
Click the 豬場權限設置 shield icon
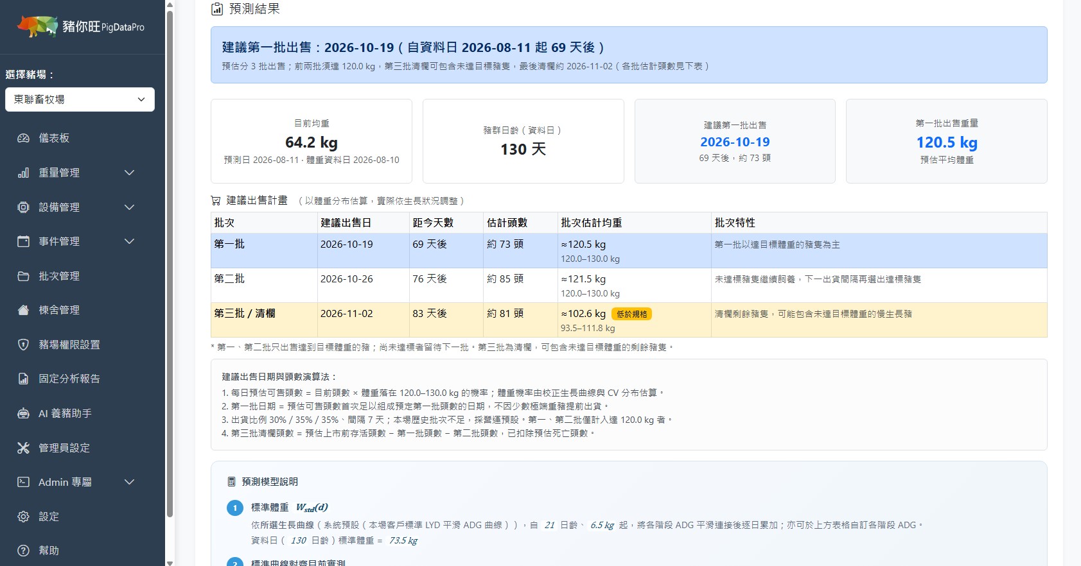point(23,345)
